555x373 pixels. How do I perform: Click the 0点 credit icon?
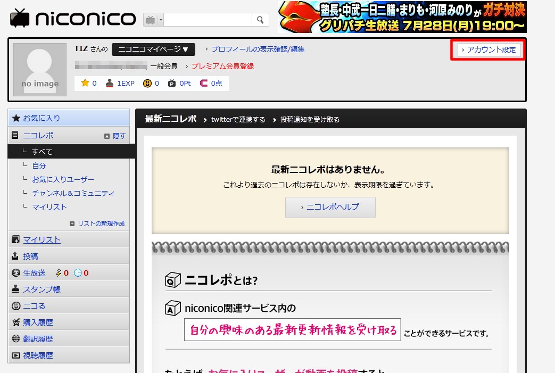204,83
